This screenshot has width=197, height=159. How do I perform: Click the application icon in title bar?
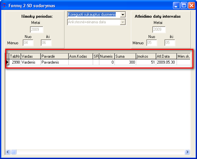click(4, 5)
